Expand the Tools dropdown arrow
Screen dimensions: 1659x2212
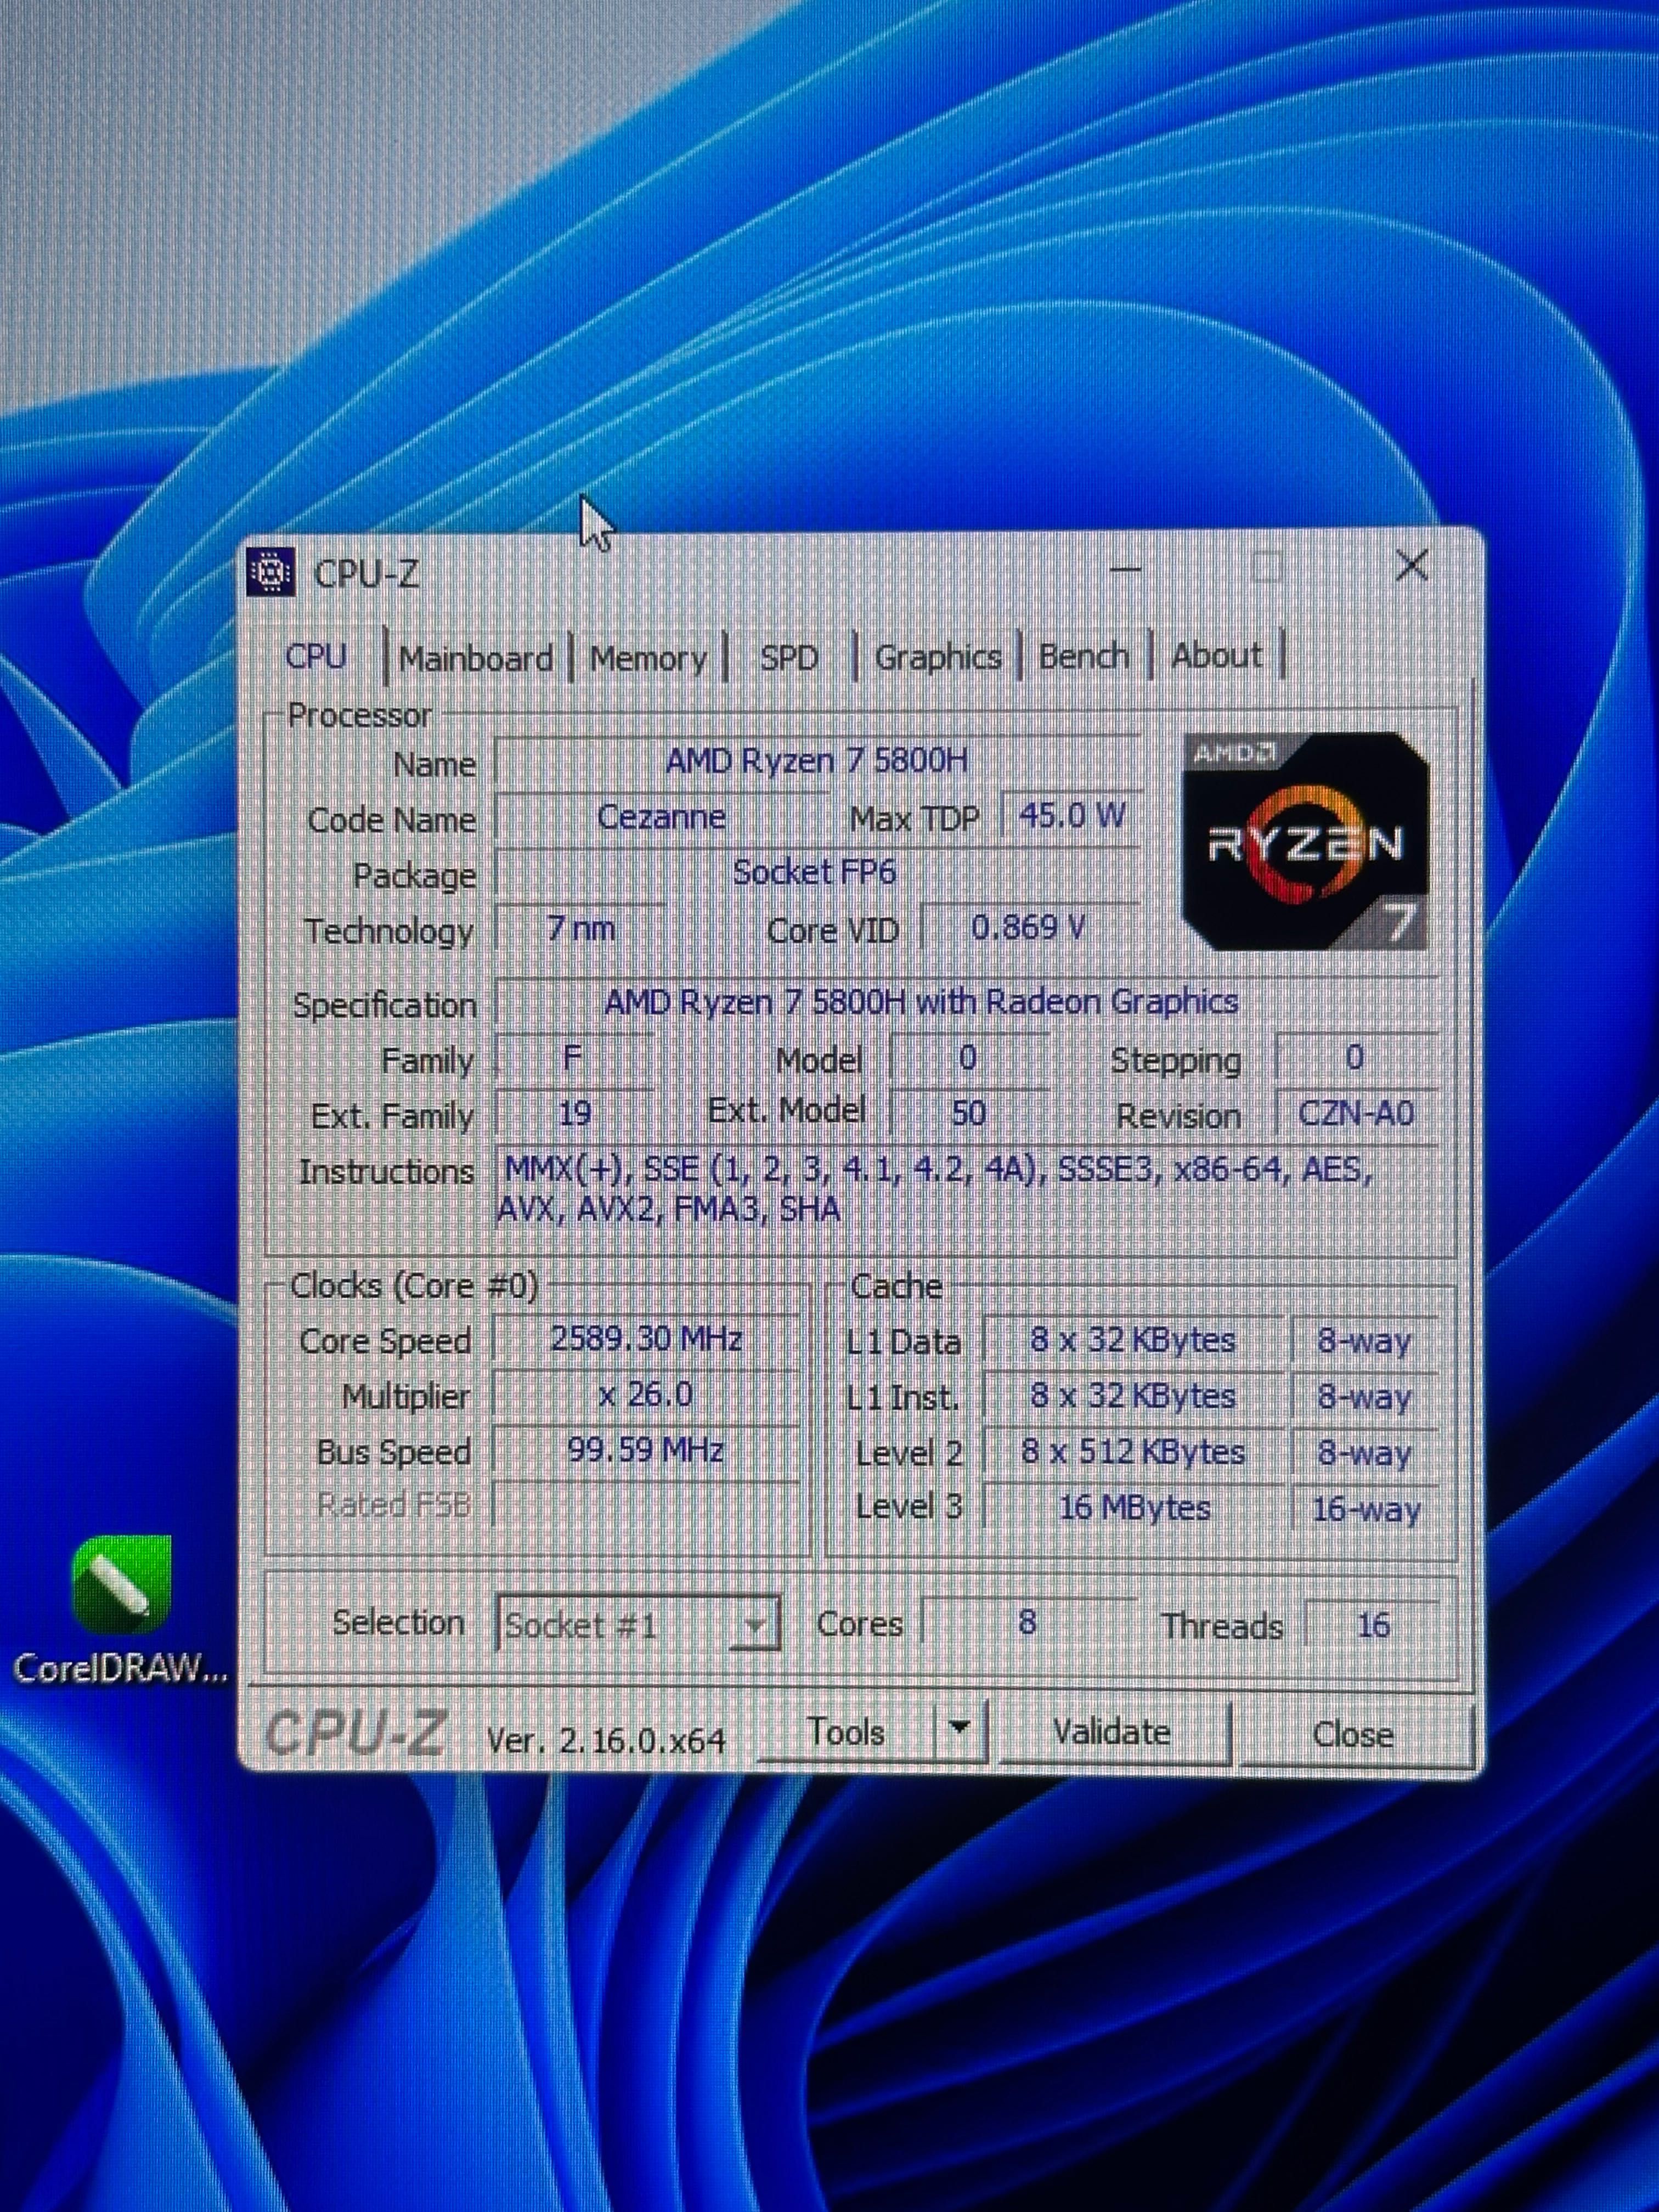(960, 1730)
